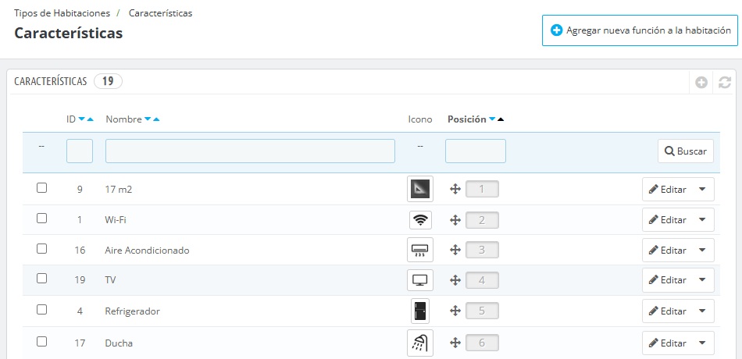Click the add new plus icon in panel header
This screenshot has width=742, height=359.
coord(701,82)
